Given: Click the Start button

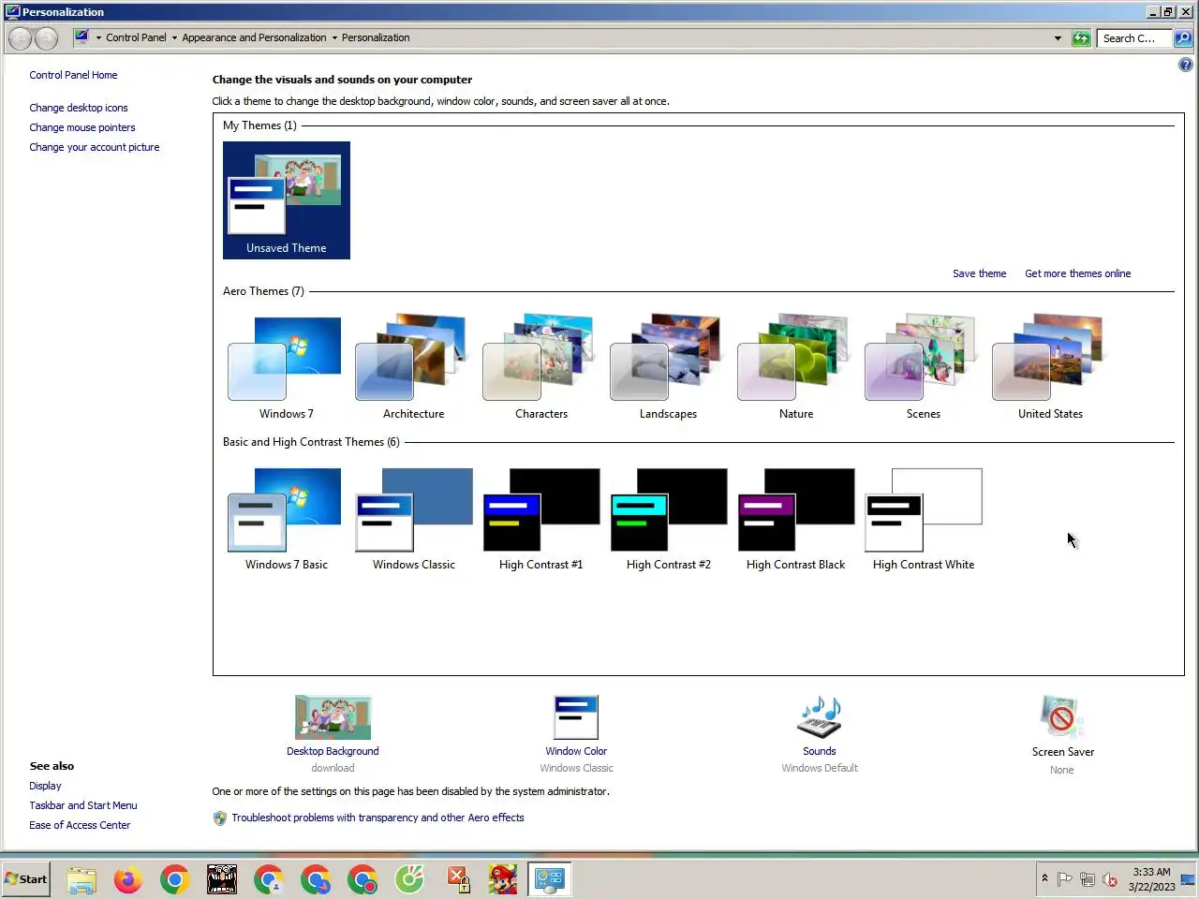Looking at the screenshot, I should pos(25,879).
